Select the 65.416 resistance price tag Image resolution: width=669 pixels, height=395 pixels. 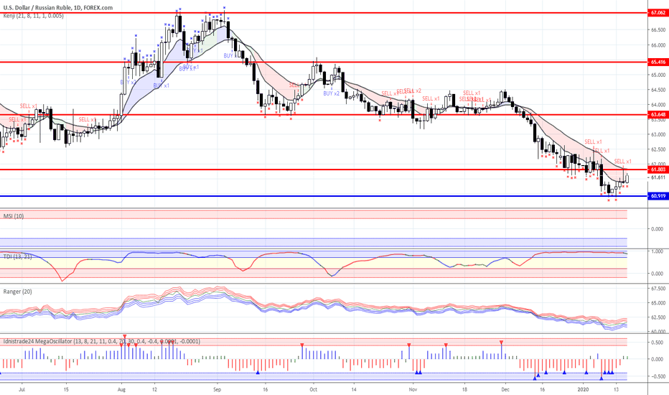click(658, 62)
